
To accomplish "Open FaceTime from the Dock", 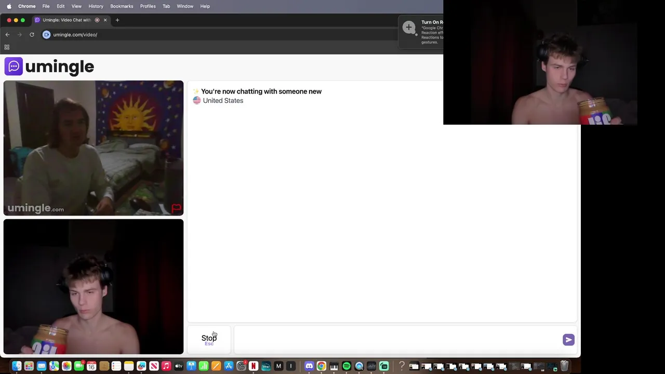I will pos(79,366).
